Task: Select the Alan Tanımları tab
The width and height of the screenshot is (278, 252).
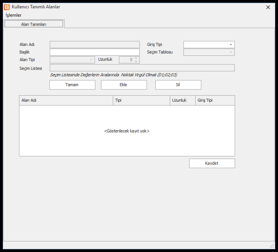Action: click(34, 24)
